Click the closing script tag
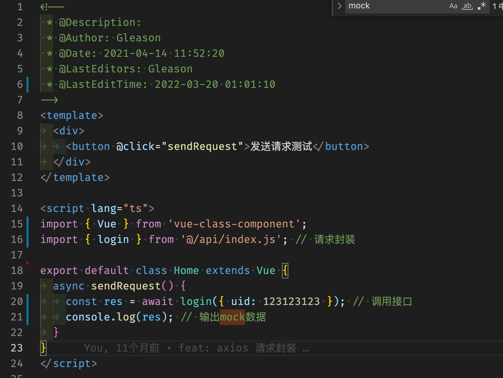The width and height of the screenshot is (503, 378). click(x=69, y=363)
